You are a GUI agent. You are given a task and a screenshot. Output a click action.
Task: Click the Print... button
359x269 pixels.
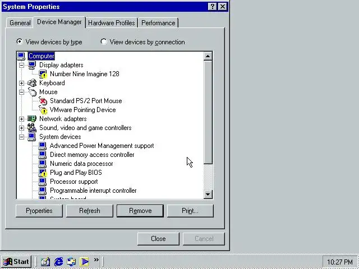pos(190,211)
